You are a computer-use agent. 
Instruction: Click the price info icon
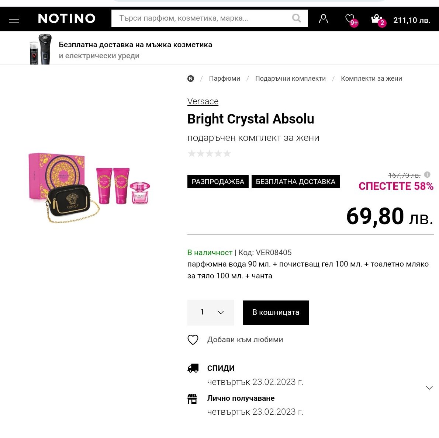pos(427,174)
